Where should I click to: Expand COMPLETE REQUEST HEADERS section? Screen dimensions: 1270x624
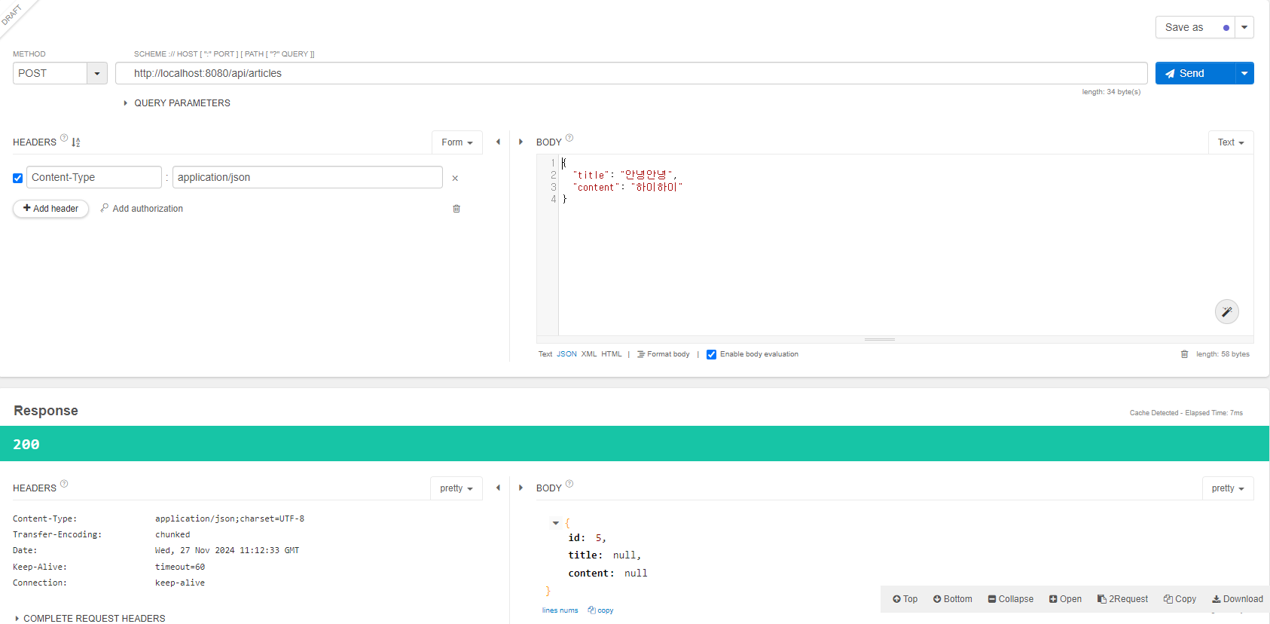90,618
